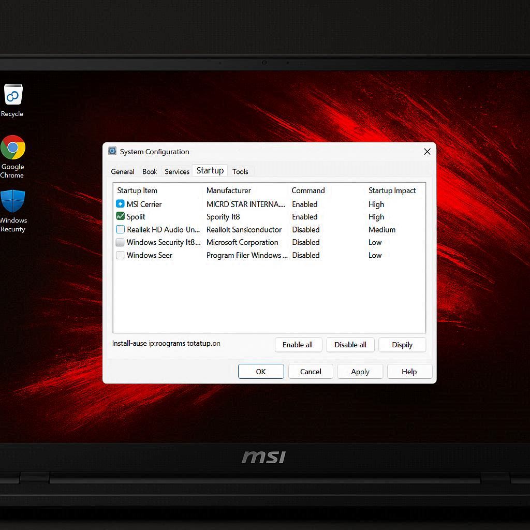Screen dimensions: 530x530
Task: Open the Services tab
Action: pos(177,171)
